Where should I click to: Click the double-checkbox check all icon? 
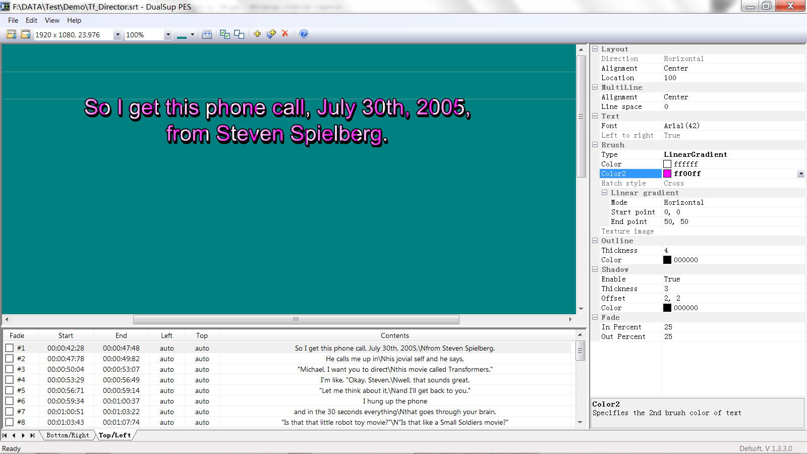tap(225, 34)
